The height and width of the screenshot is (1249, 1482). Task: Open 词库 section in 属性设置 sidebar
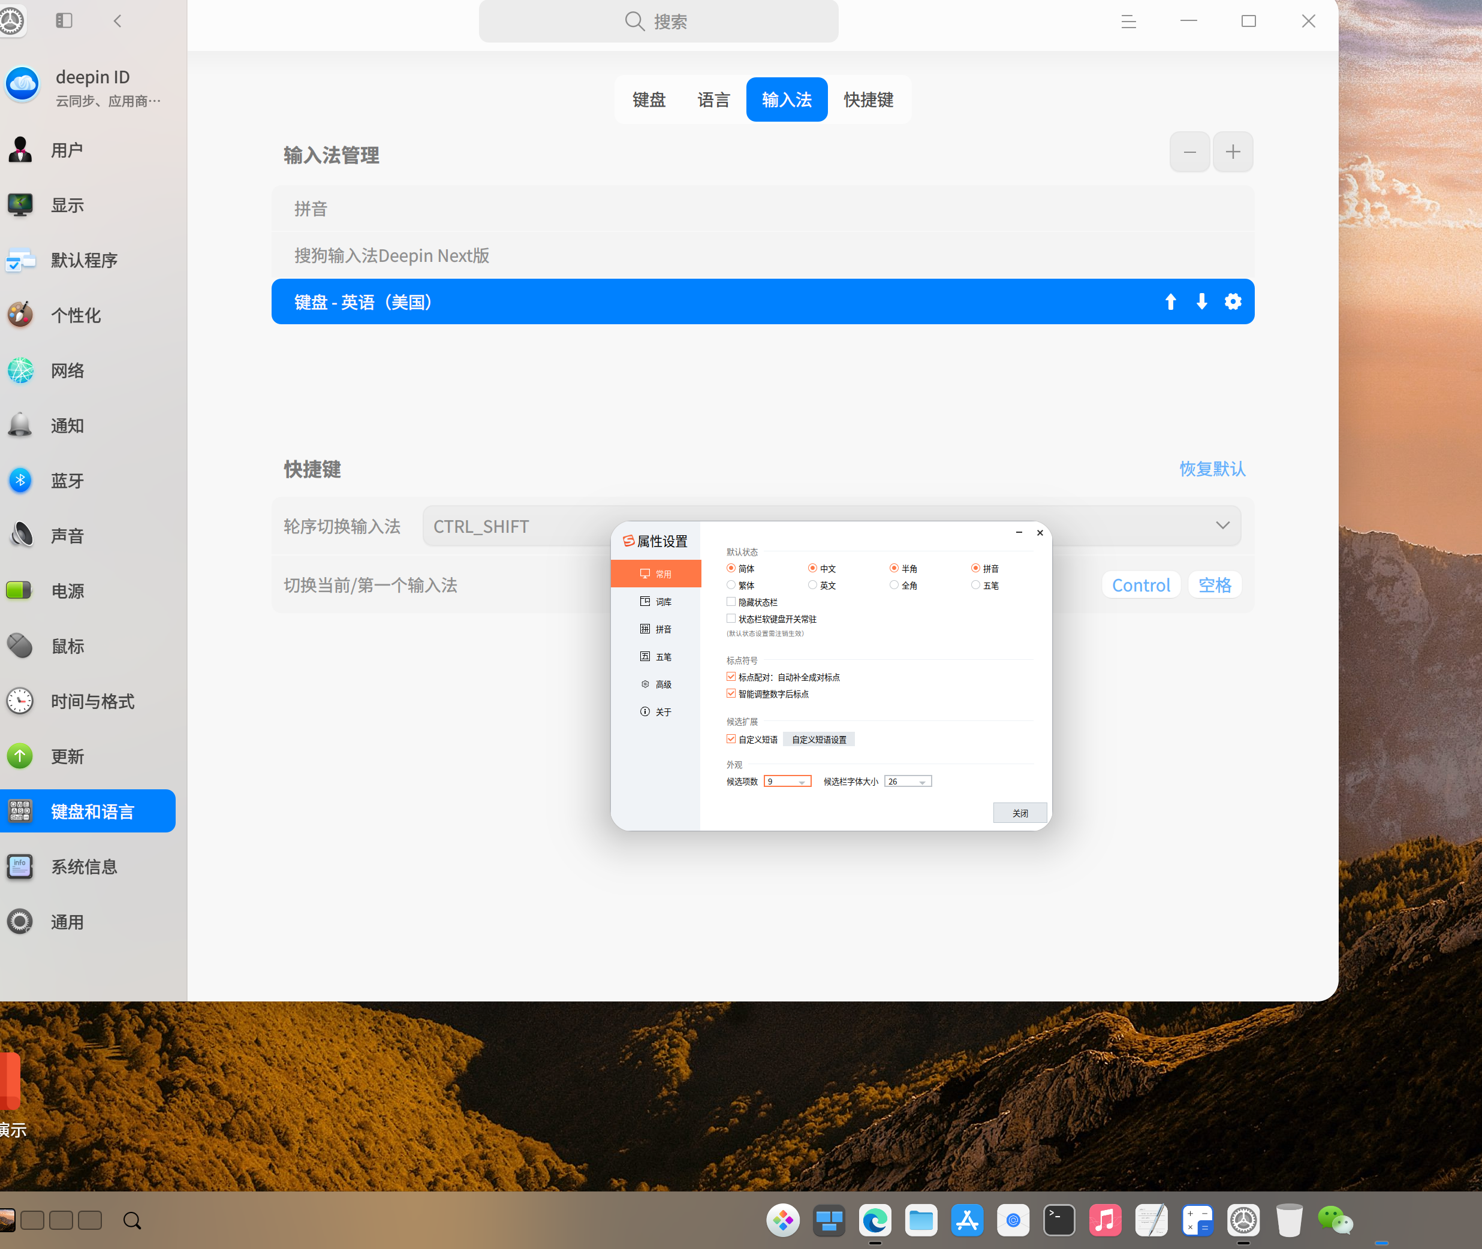656,601
